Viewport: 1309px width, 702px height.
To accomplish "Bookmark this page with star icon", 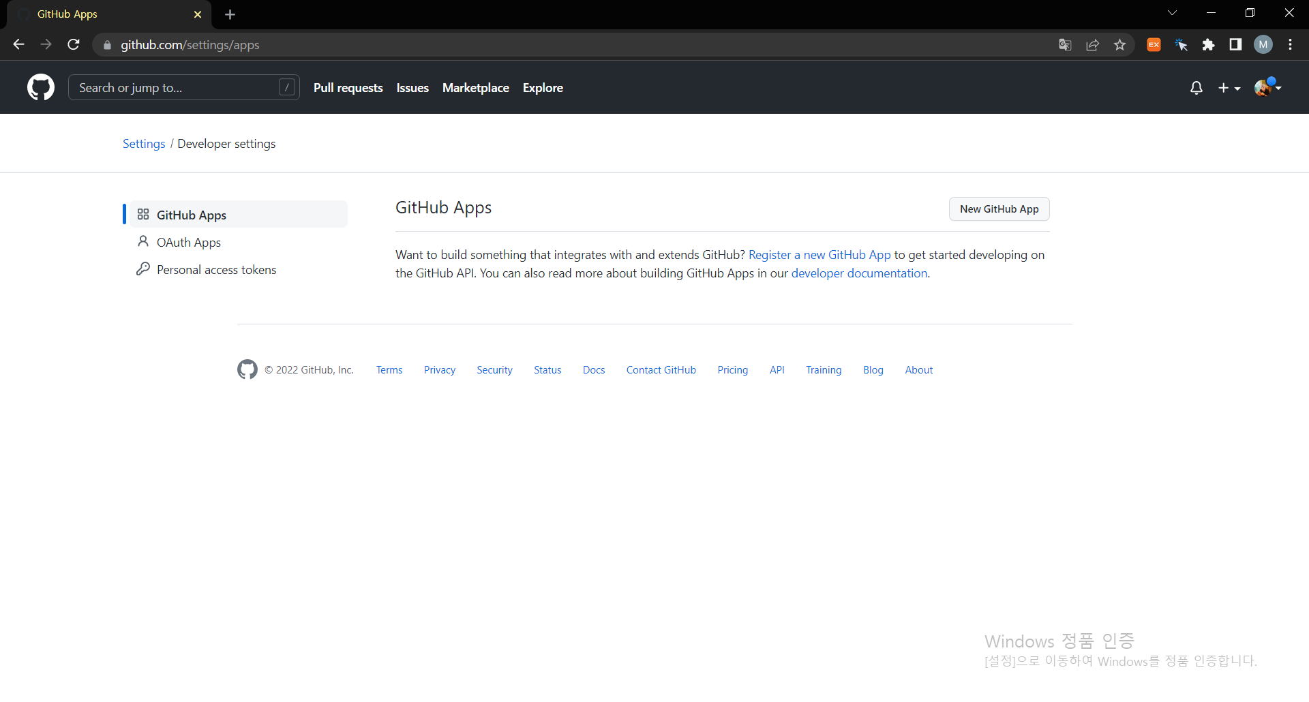I will [x=1119, y=45].
